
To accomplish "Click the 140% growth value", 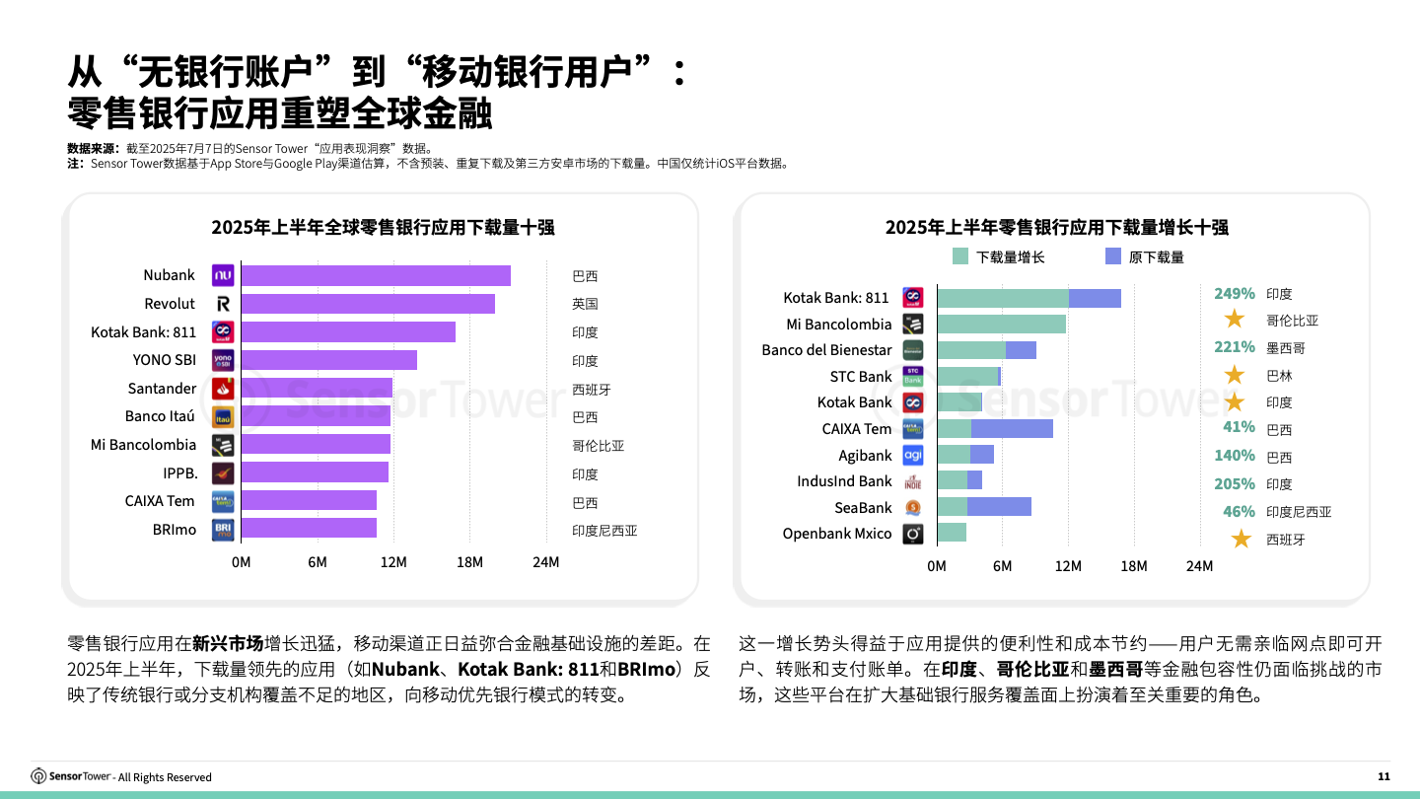I will (1235, 456).
